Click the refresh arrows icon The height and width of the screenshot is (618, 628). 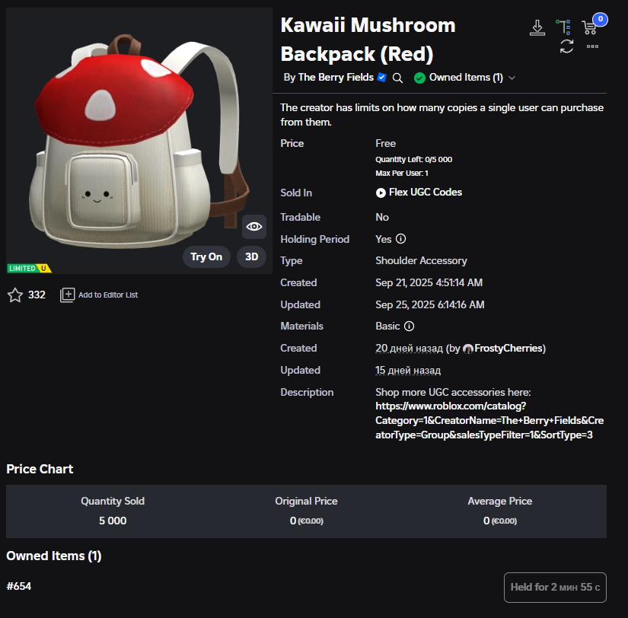click(x=566, y=46)
